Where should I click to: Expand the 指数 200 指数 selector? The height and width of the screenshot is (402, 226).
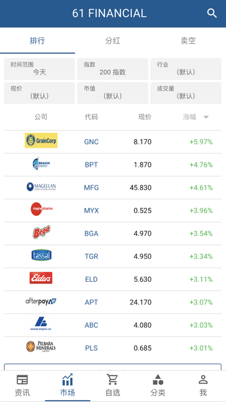pos(112,69)
